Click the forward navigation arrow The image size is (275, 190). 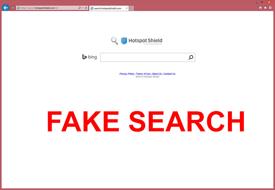(x=13, y=8)
